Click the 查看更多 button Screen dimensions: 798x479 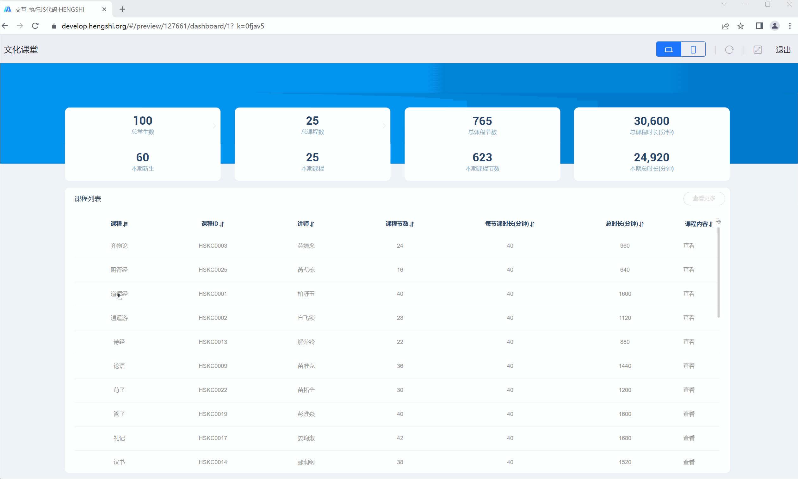pos(704,198)
